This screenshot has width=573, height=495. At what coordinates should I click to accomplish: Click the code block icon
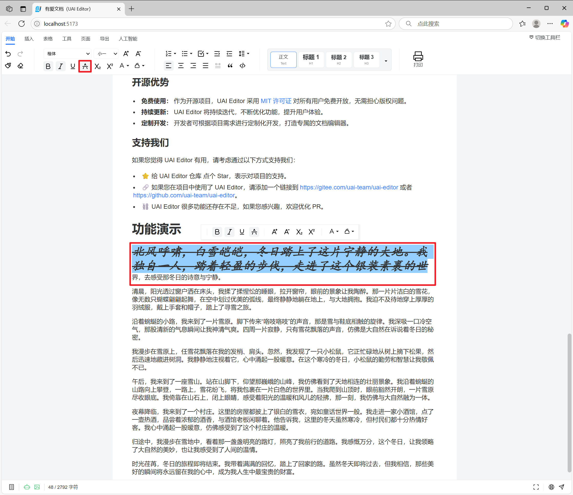click(x=242, y=66)
